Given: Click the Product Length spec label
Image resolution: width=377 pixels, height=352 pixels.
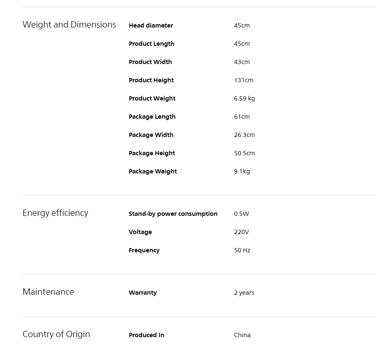Looking at the screenshot, I should pos(151,44).
